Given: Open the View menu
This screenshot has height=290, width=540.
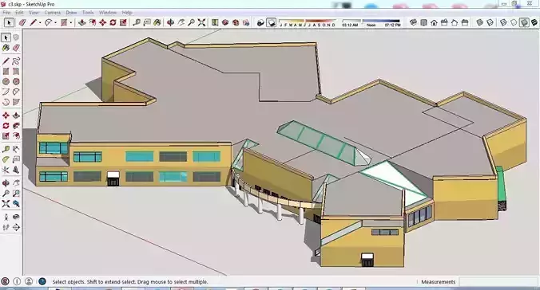Looking at the screenshot, I should 34,13.
